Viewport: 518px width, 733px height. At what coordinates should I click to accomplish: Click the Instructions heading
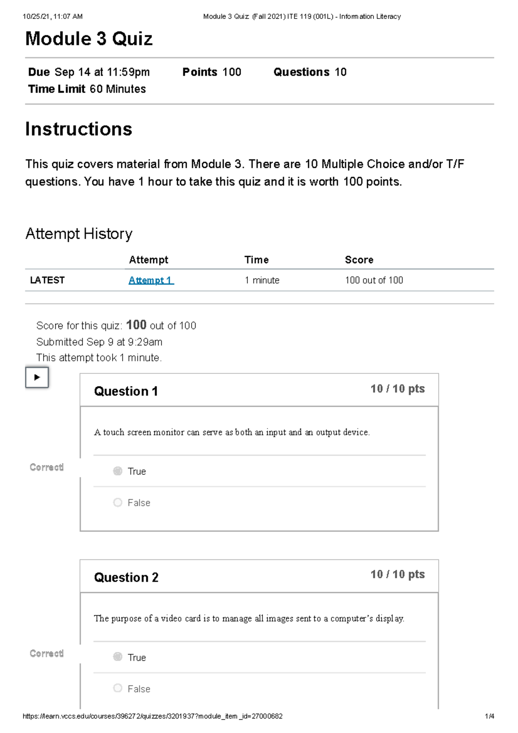pos(79,128)
